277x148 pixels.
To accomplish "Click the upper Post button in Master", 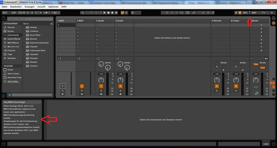I will (256, 64).
